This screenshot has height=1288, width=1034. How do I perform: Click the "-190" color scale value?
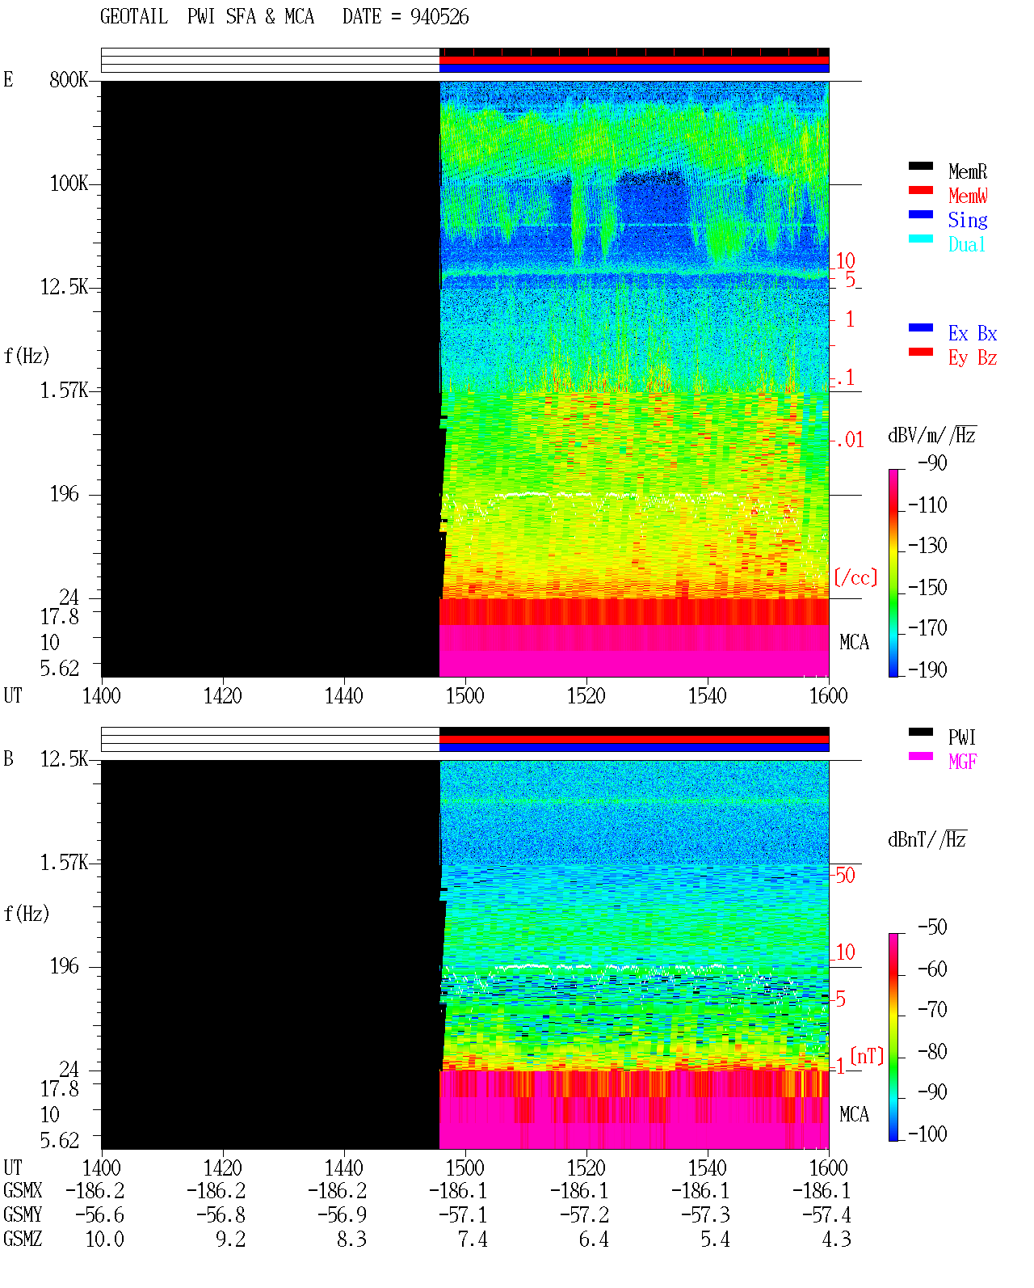tap(927, 669)
